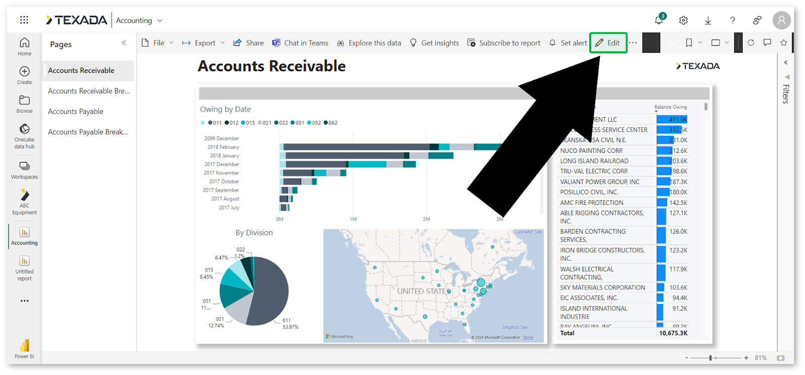805x375 pixels.
Task: Click the download arrow icon
Action: coord(708,20)
